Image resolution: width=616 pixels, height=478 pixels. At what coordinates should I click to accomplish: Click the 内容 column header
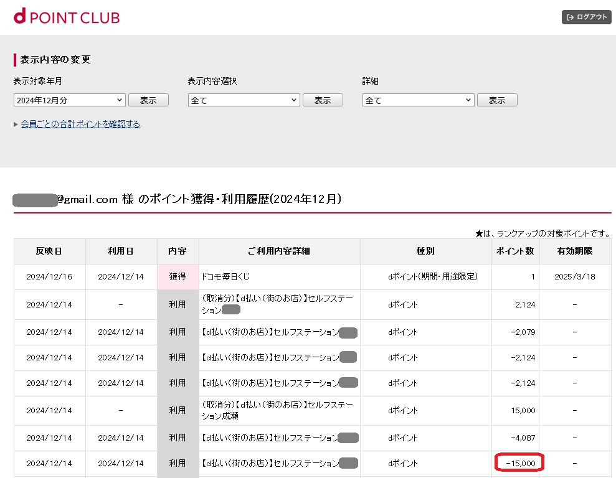click(x=178, y=251)
